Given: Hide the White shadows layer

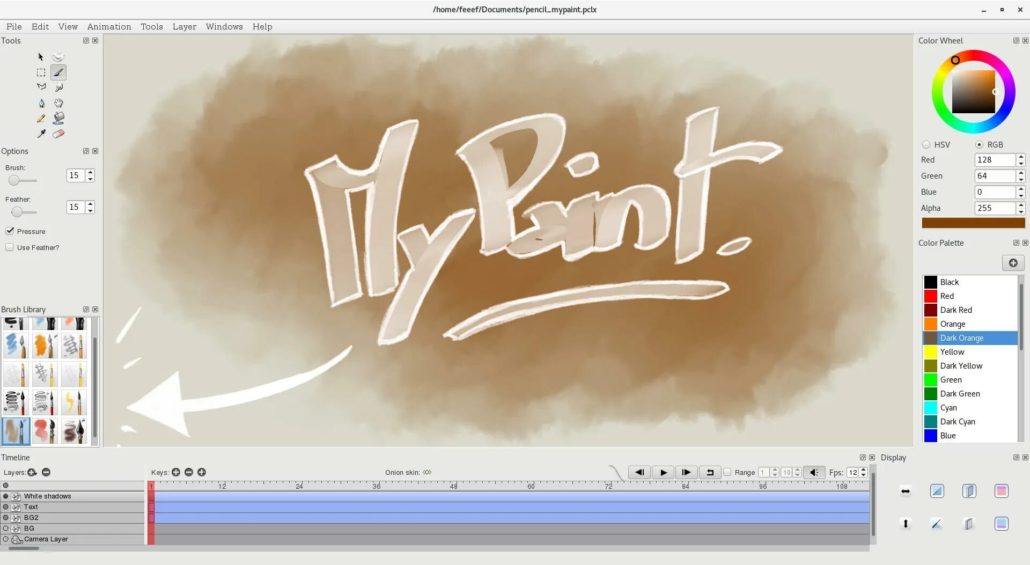Looking at the screenshot, I should (6, 496).
